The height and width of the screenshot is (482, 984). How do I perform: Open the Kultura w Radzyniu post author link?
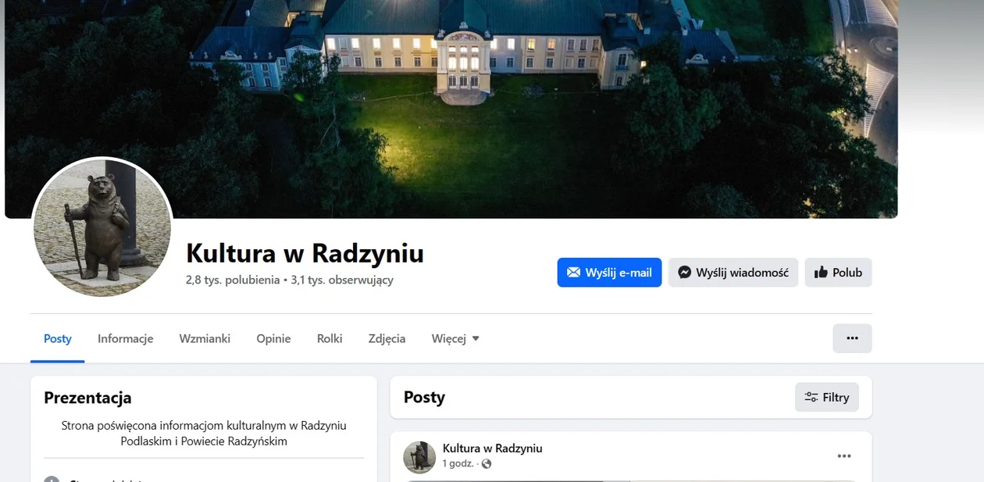(x=492, y=448)
